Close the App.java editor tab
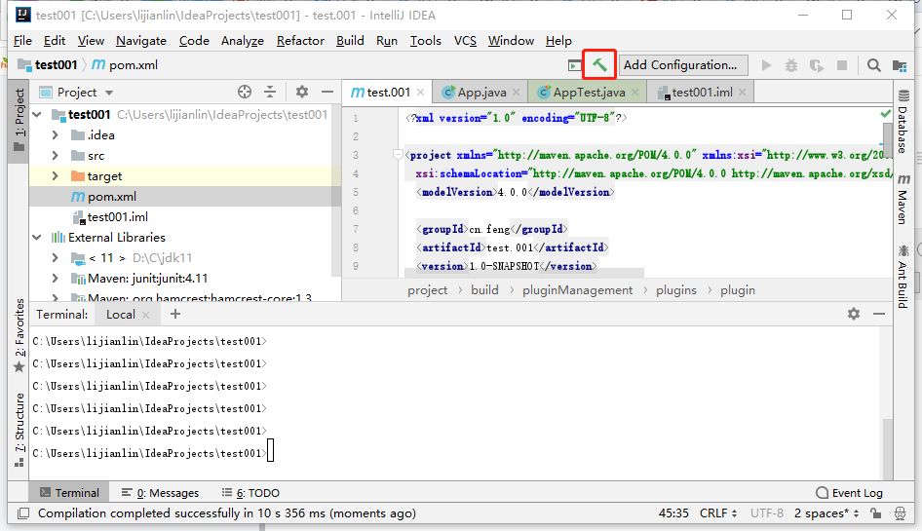This screenshot has height=531, width=922. click(x=516, y=92)
